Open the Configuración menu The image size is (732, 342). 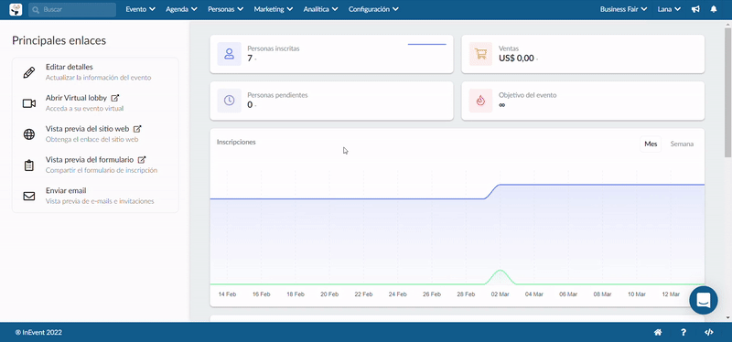pos(373,9)
